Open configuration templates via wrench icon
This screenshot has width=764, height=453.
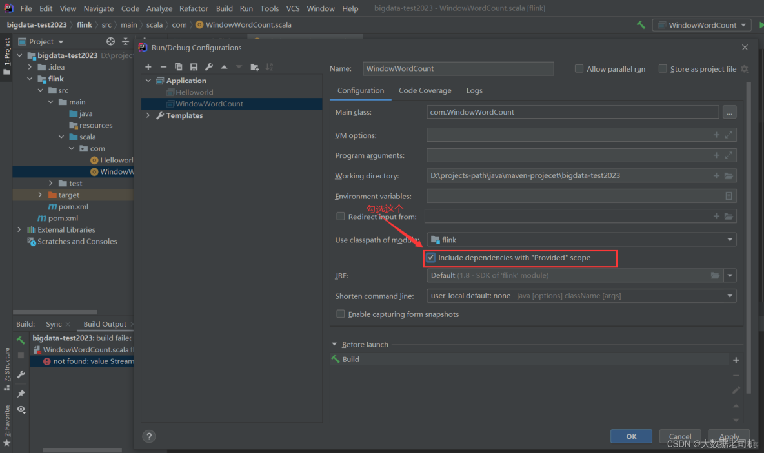[209, 67]
